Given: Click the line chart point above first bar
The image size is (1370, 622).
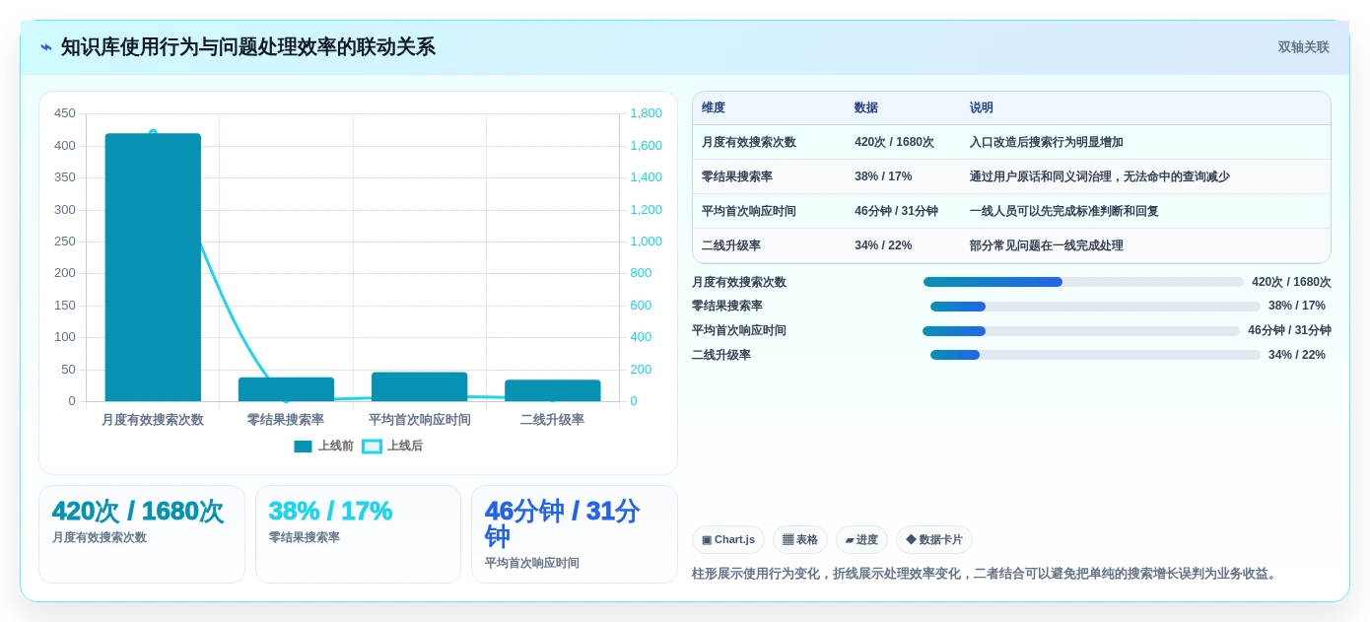Looking at the screenshot, I should pos(153,133).
